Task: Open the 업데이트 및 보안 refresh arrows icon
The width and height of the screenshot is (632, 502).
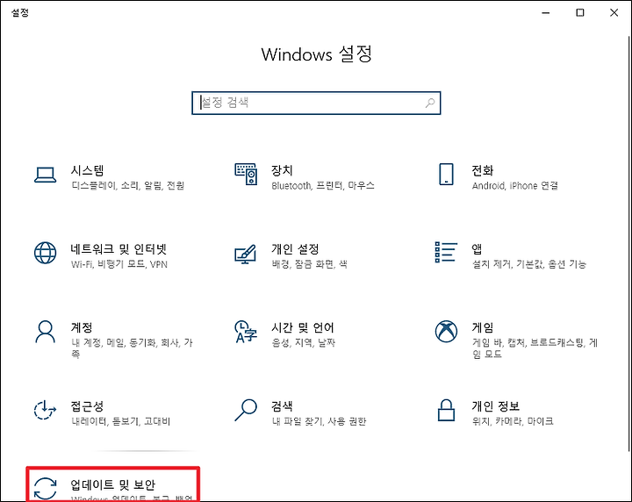Action: click(x=45, y=488)
